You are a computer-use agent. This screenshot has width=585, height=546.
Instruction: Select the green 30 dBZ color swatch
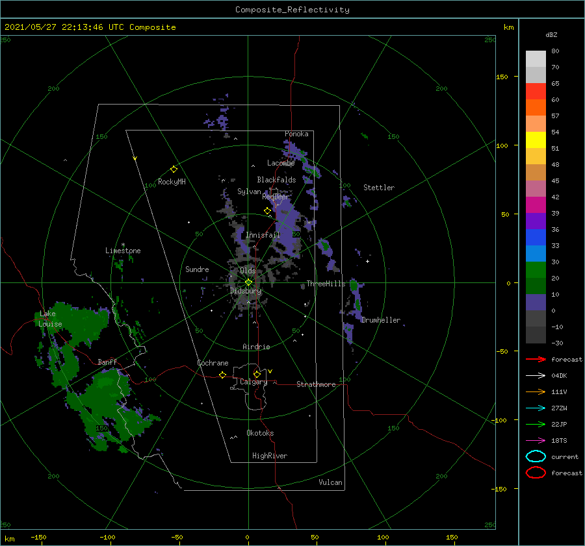pyautogui.click(x=536, y=270)
